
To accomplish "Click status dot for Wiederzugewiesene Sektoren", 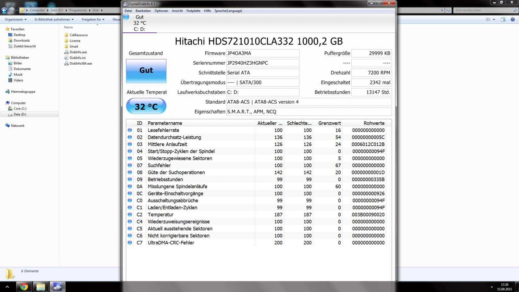I will point(130,158).
